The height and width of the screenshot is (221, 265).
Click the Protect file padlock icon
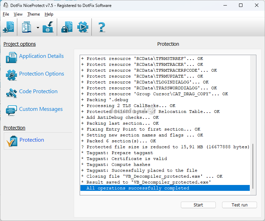tap(67, 27)
